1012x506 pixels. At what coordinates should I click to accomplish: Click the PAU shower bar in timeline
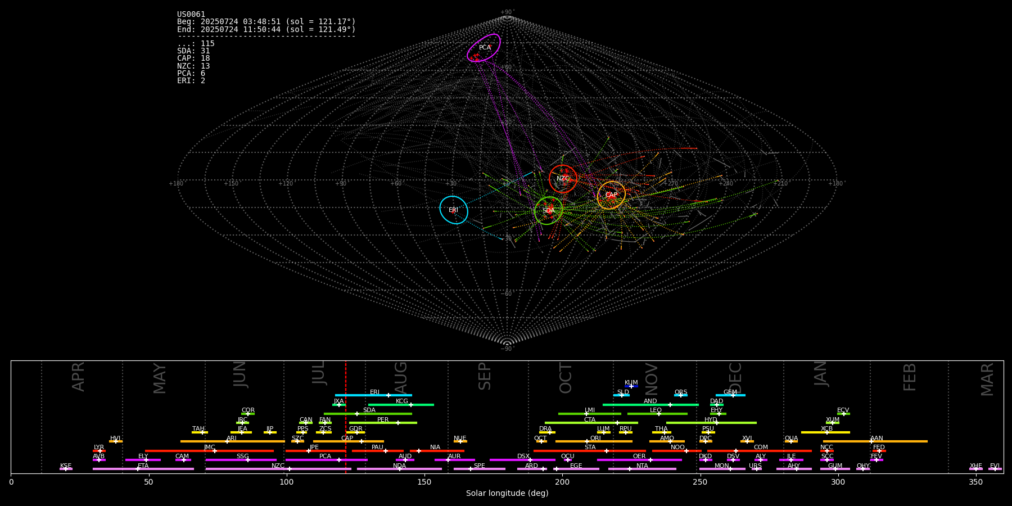click(378, 451)
